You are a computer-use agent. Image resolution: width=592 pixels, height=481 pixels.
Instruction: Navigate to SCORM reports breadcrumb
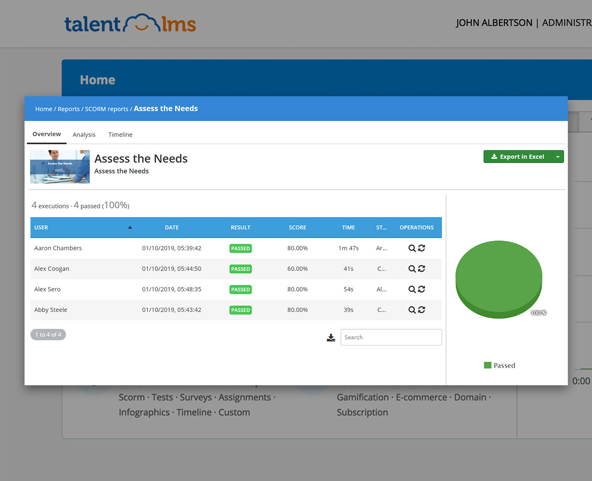coord(106,109)
